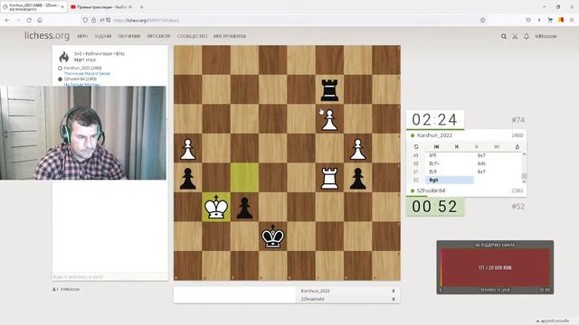
Task: Select the white king on b3
Action: [x=216, y=208]
